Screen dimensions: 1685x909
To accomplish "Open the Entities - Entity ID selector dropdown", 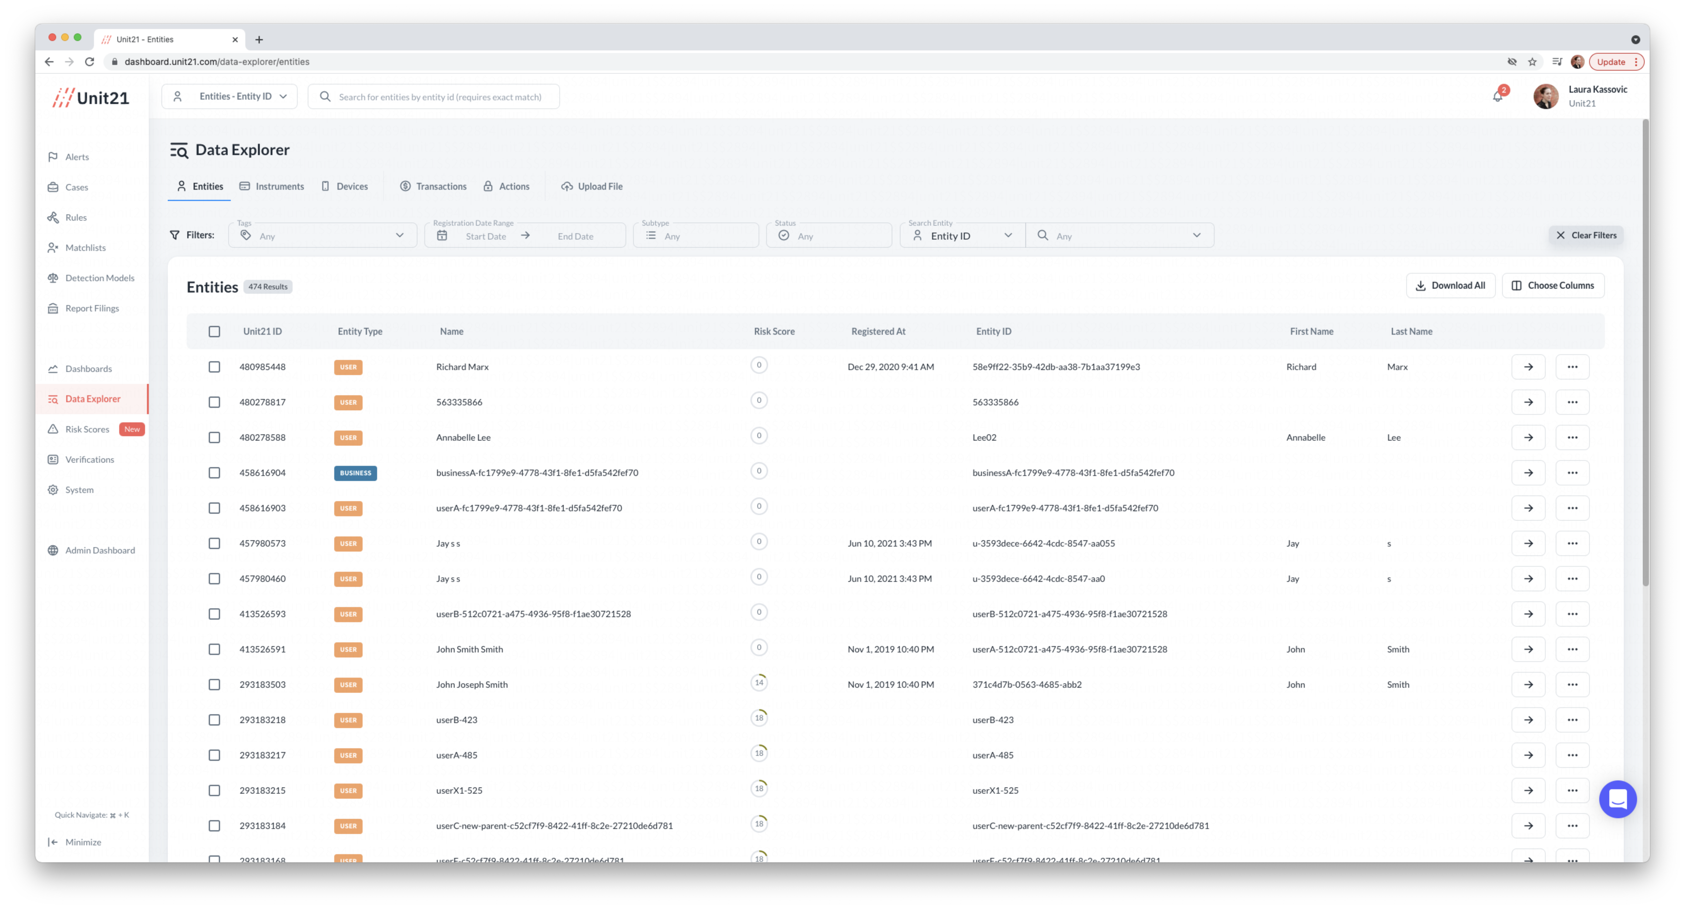I will [x=230, y=97].
